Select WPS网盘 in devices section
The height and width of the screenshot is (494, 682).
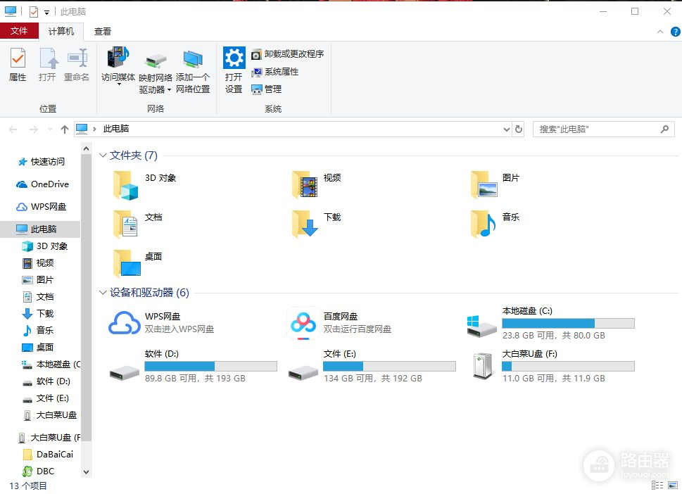pos(161,323)
